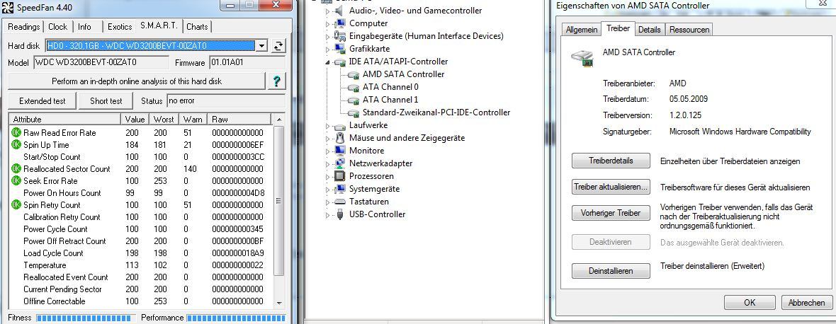Open the Exotics tab in SpeedFan
The image size is (836, 324).
coord(120,27)
